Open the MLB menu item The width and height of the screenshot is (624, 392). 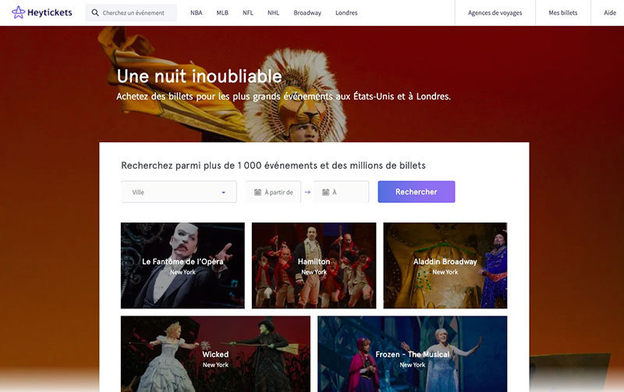(222, 12)
